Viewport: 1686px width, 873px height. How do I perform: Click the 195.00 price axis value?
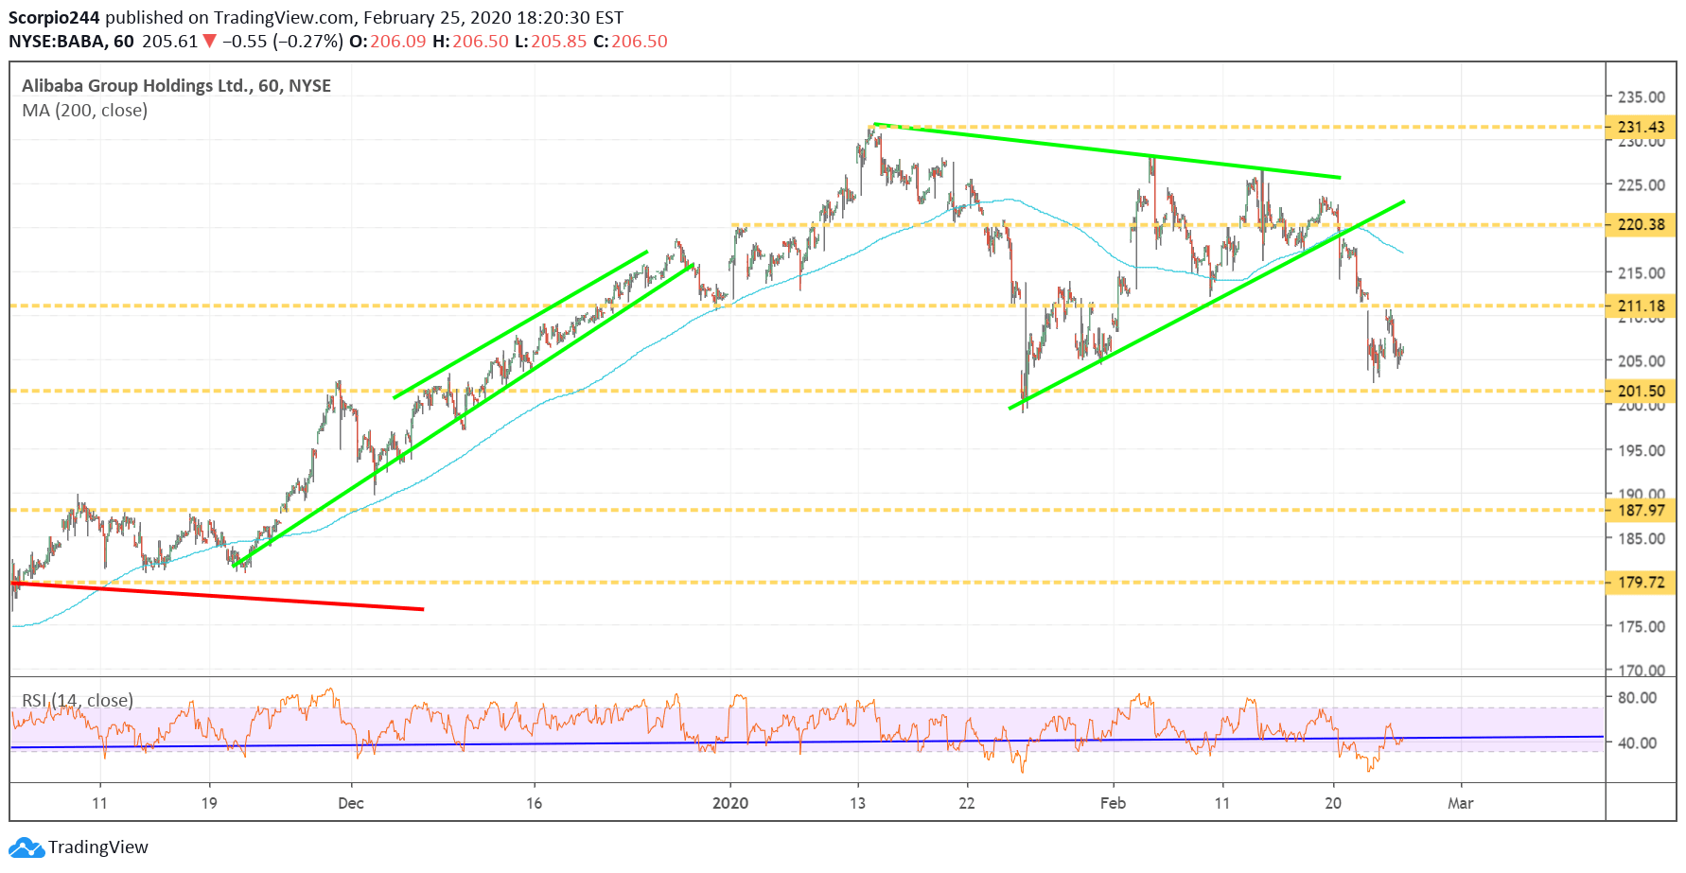(x=1642, y=450)
